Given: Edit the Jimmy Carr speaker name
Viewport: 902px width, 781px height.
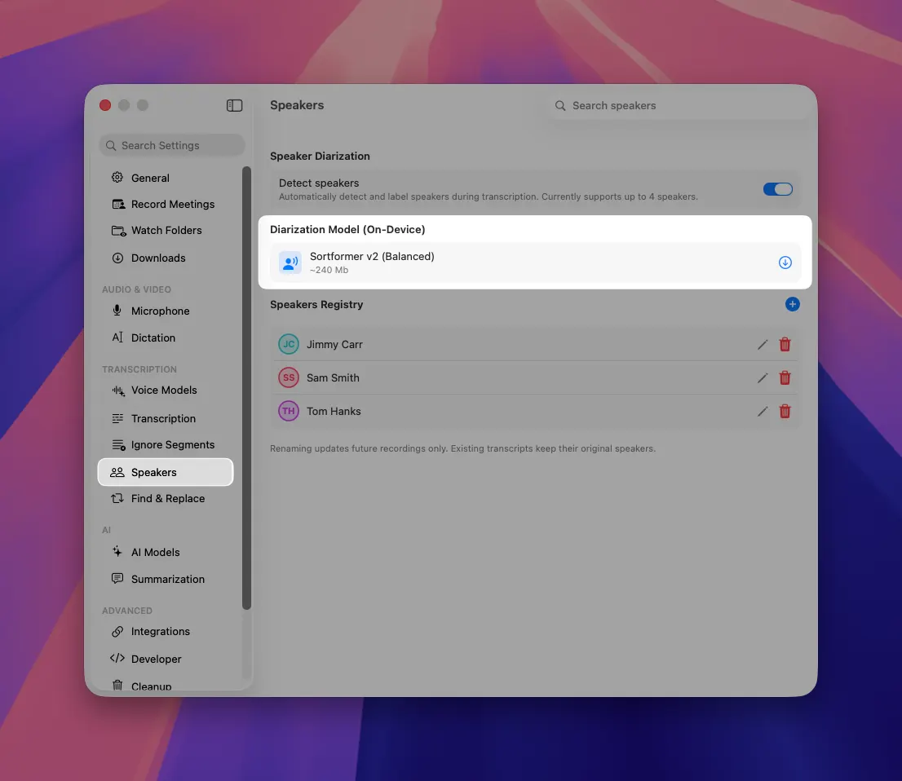Looking at the screenshot, I should [x=763, y=345].
